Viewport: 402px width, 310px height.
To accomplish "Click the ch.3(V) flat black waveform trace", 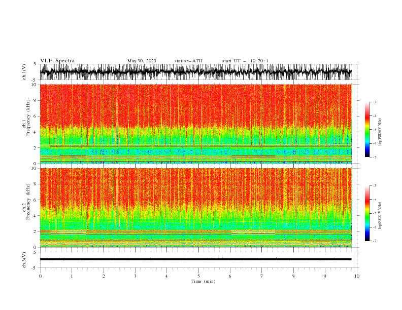I will (195, 259).
